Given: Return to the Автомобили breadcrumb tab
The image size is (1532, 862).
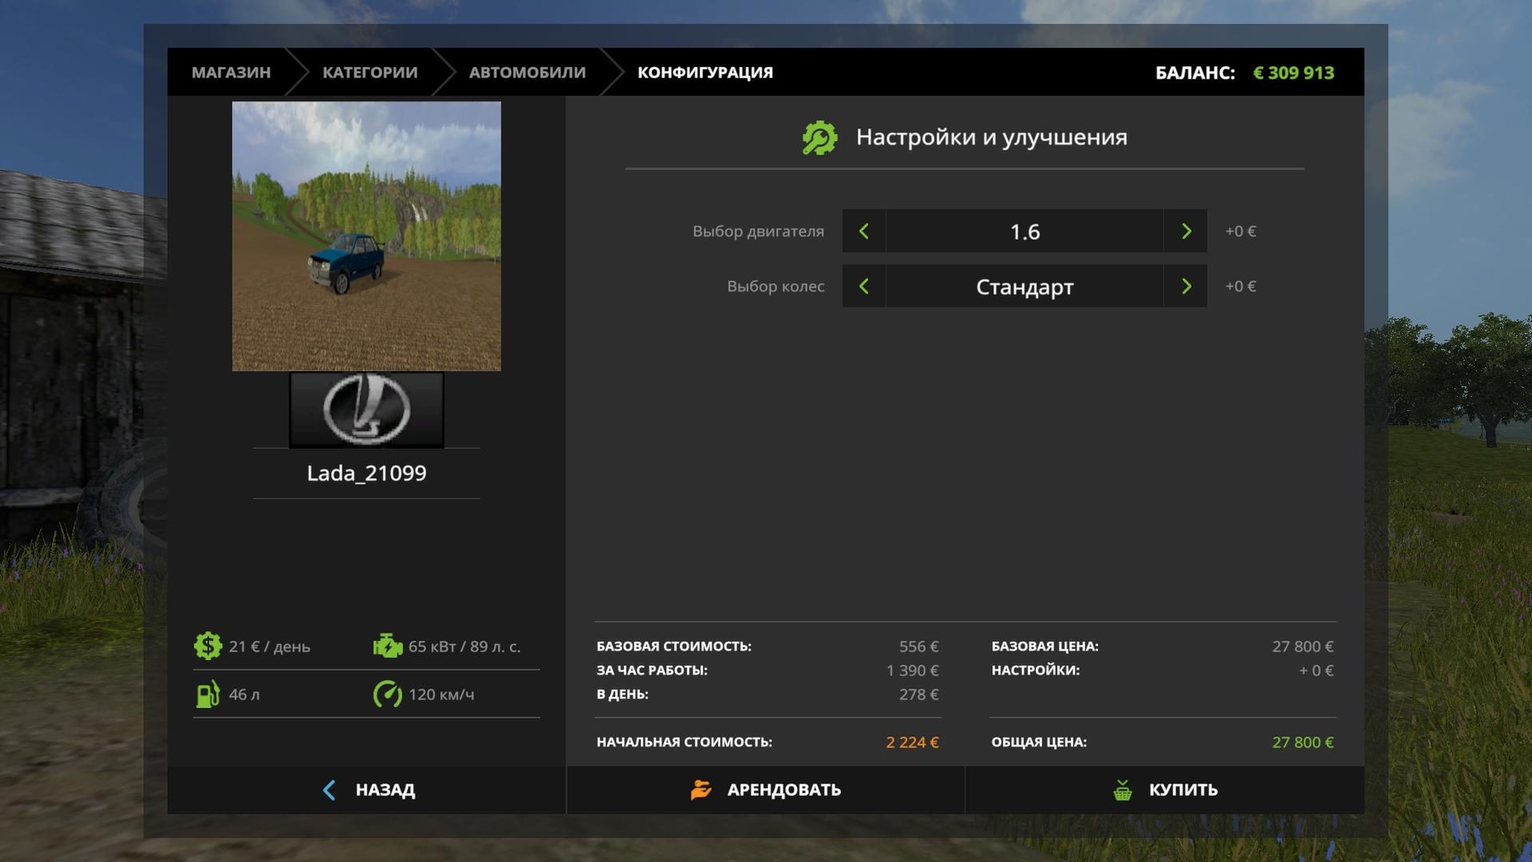Looking at the screenshot, I should [x=527, y=72].
